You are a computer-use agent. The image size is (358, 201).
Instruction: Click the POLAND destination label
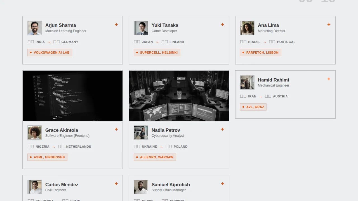180,147
